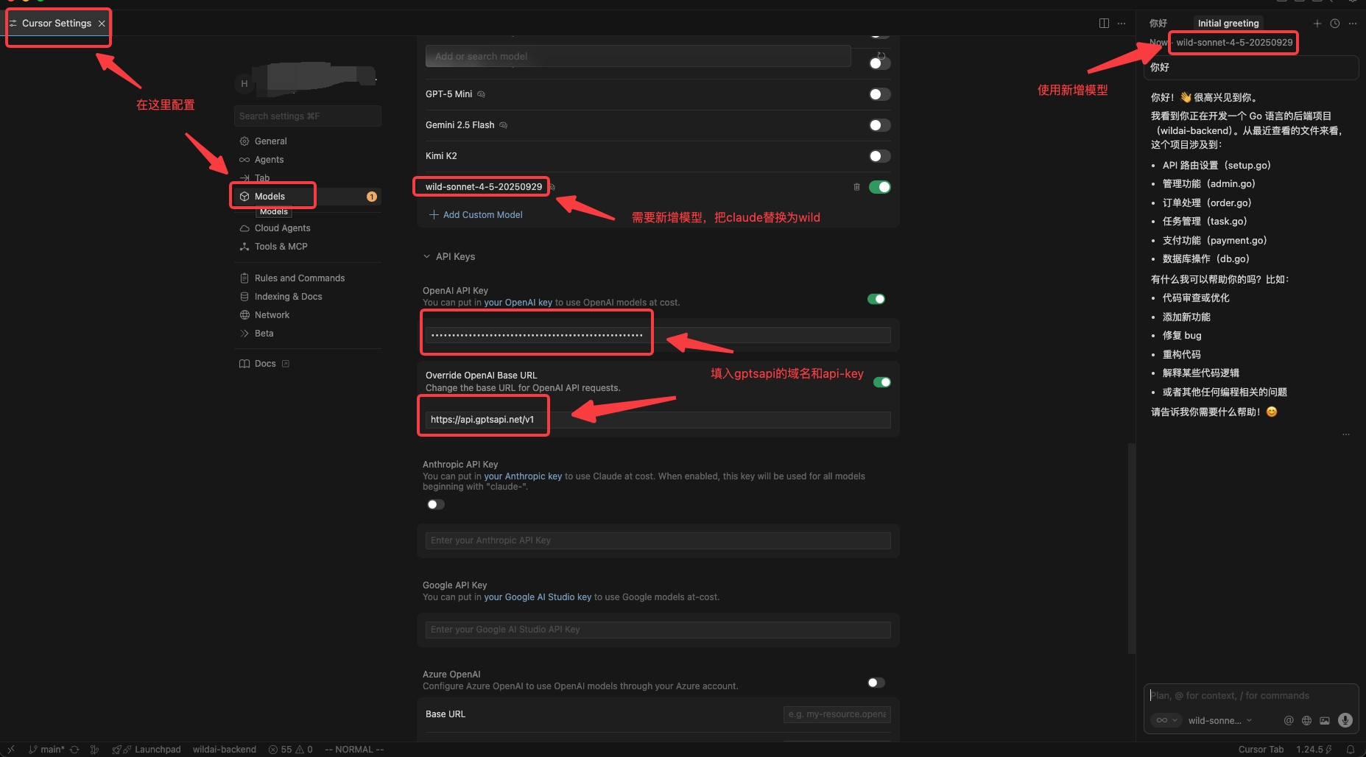Open the wild-sonne... model picker dropdown
Screen dimensions: 1366x757
1219,720
